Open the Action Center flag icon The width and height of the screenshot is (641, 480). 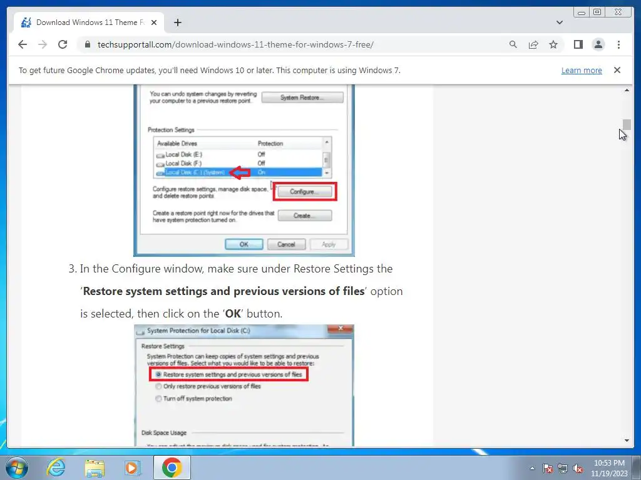pyautogui.click(x=548, y=468)
